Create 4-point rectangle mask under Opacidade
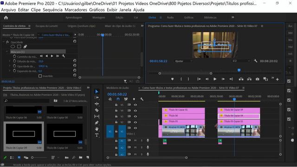 (19, 46)
